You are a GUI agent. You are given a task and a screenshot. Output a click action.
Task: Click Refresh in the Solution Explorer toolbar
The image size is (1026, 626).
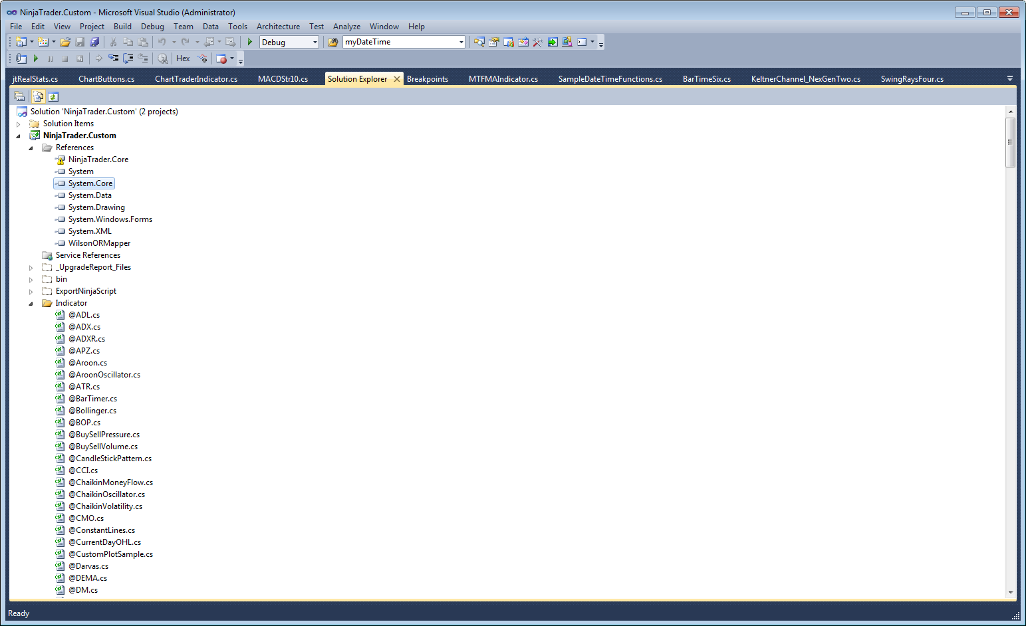click(x=53, y=96)
